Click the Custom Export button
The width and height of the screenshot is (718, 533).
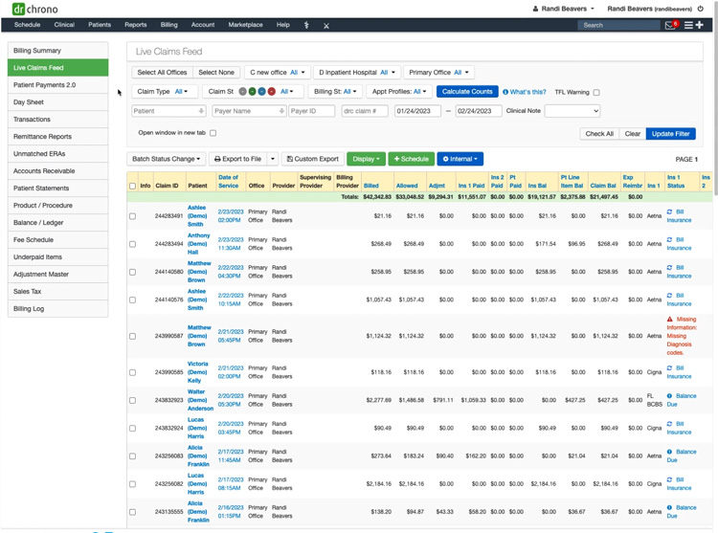tap(312, 159)
